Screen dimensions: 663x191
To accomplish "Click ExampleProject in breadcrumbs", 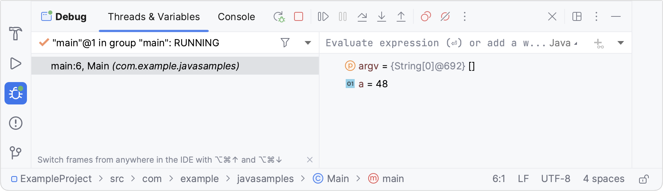I will pyautogui.click(x=51, y=179).
